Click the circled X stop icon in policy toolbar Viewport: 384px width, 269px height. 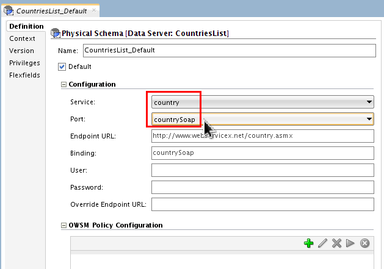[x=364, y=243]
